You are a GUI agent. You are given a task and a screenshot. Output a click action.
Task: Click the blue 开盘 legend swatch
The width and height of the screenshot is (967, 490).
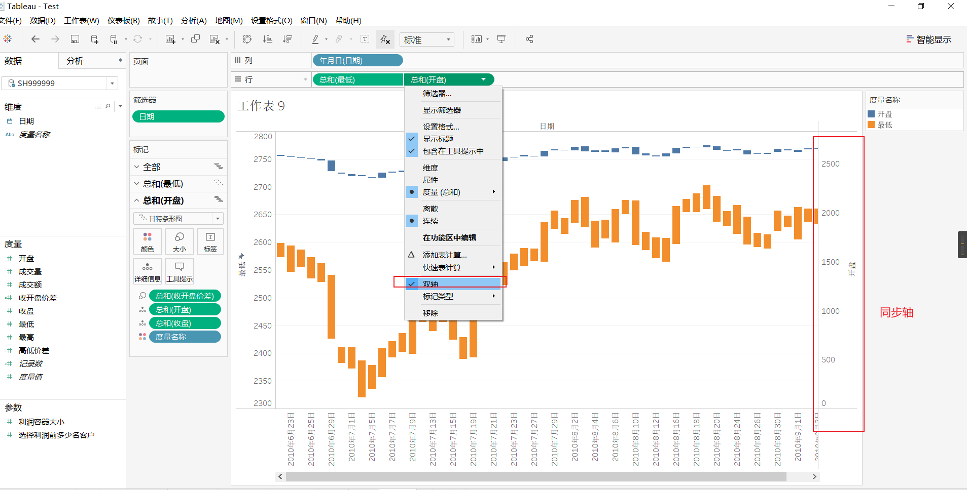(871, 114)
